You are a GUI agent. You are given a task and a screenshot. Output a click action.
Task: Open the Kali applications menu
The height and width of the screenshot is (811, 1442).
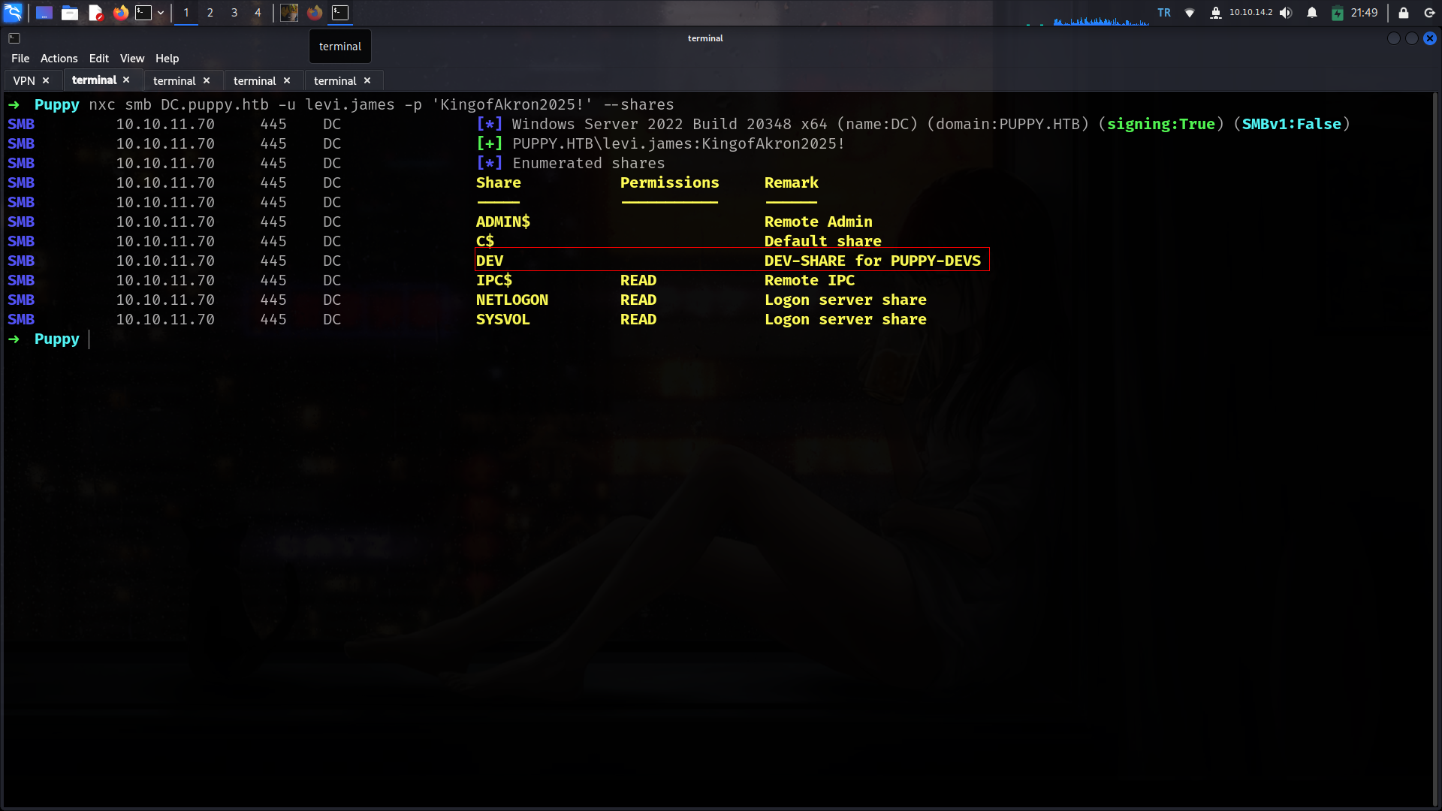tap(14, 13)
